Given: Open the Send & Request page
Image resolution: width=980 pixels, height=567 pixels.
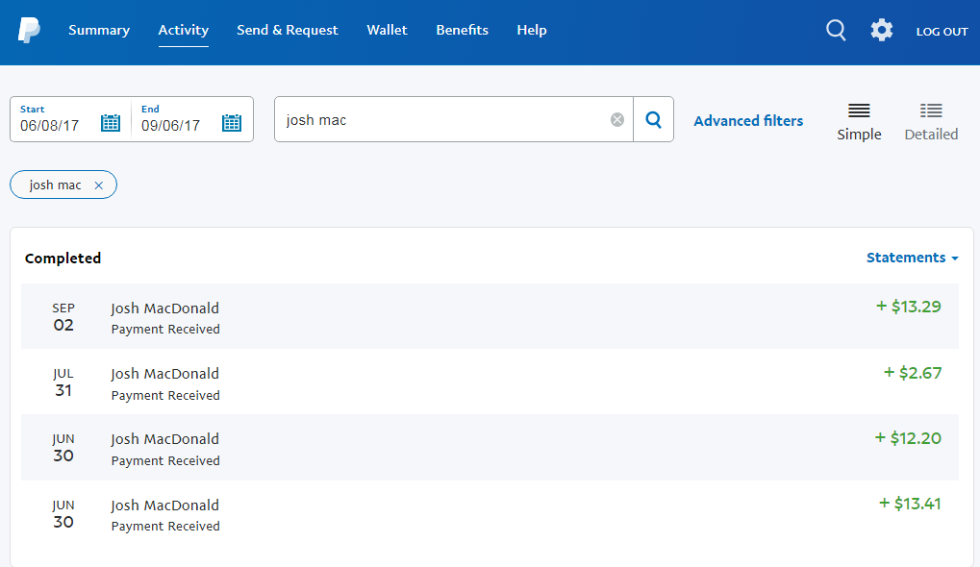Looking at the screenshot, I should tap(288, 31).
